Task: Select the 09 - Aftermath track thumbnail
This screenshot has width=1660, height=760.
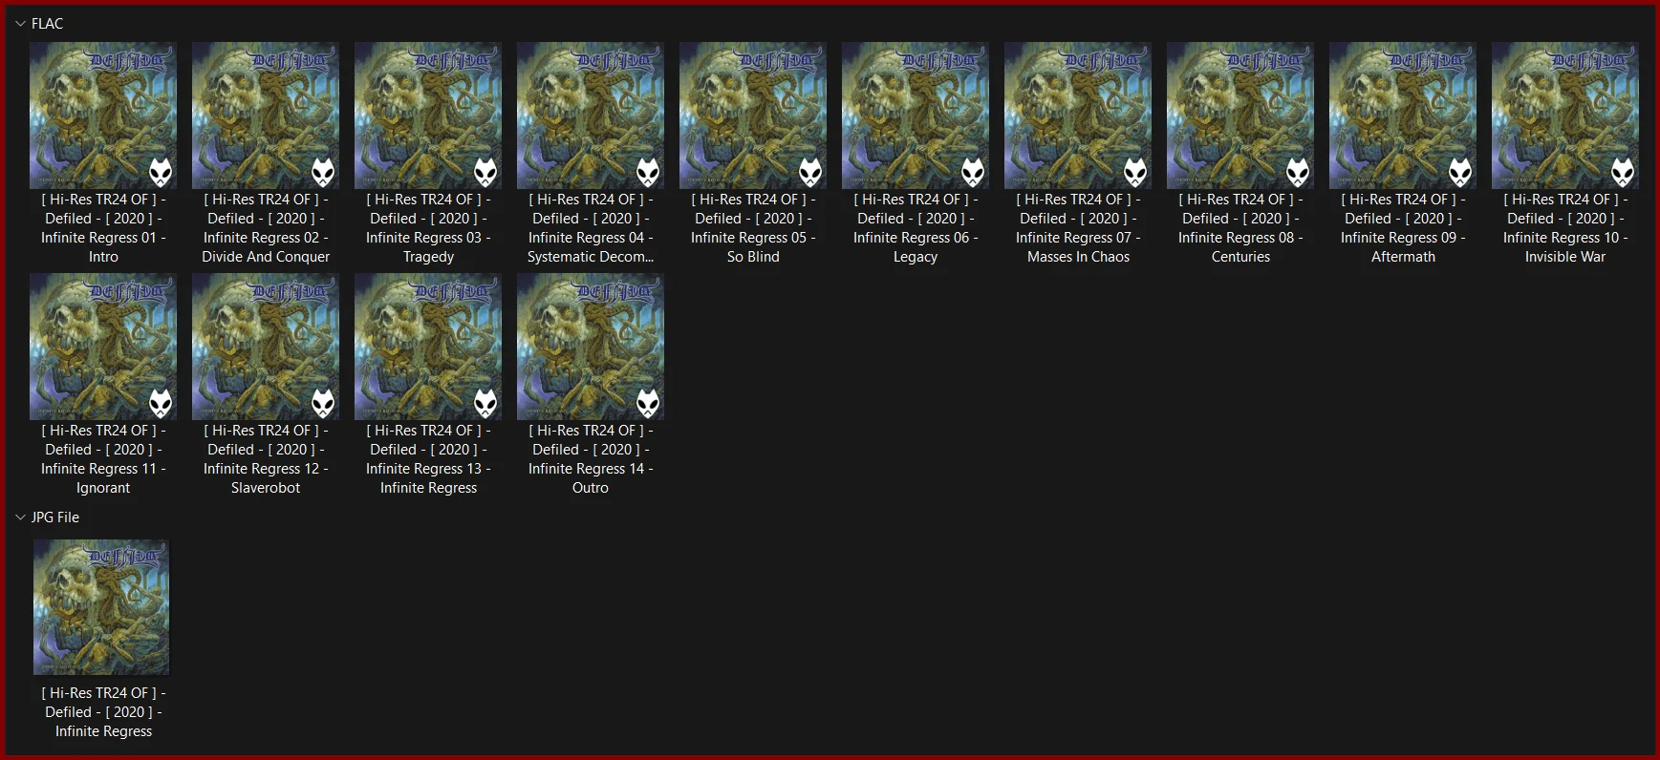Action: [x=1403, y=116]
